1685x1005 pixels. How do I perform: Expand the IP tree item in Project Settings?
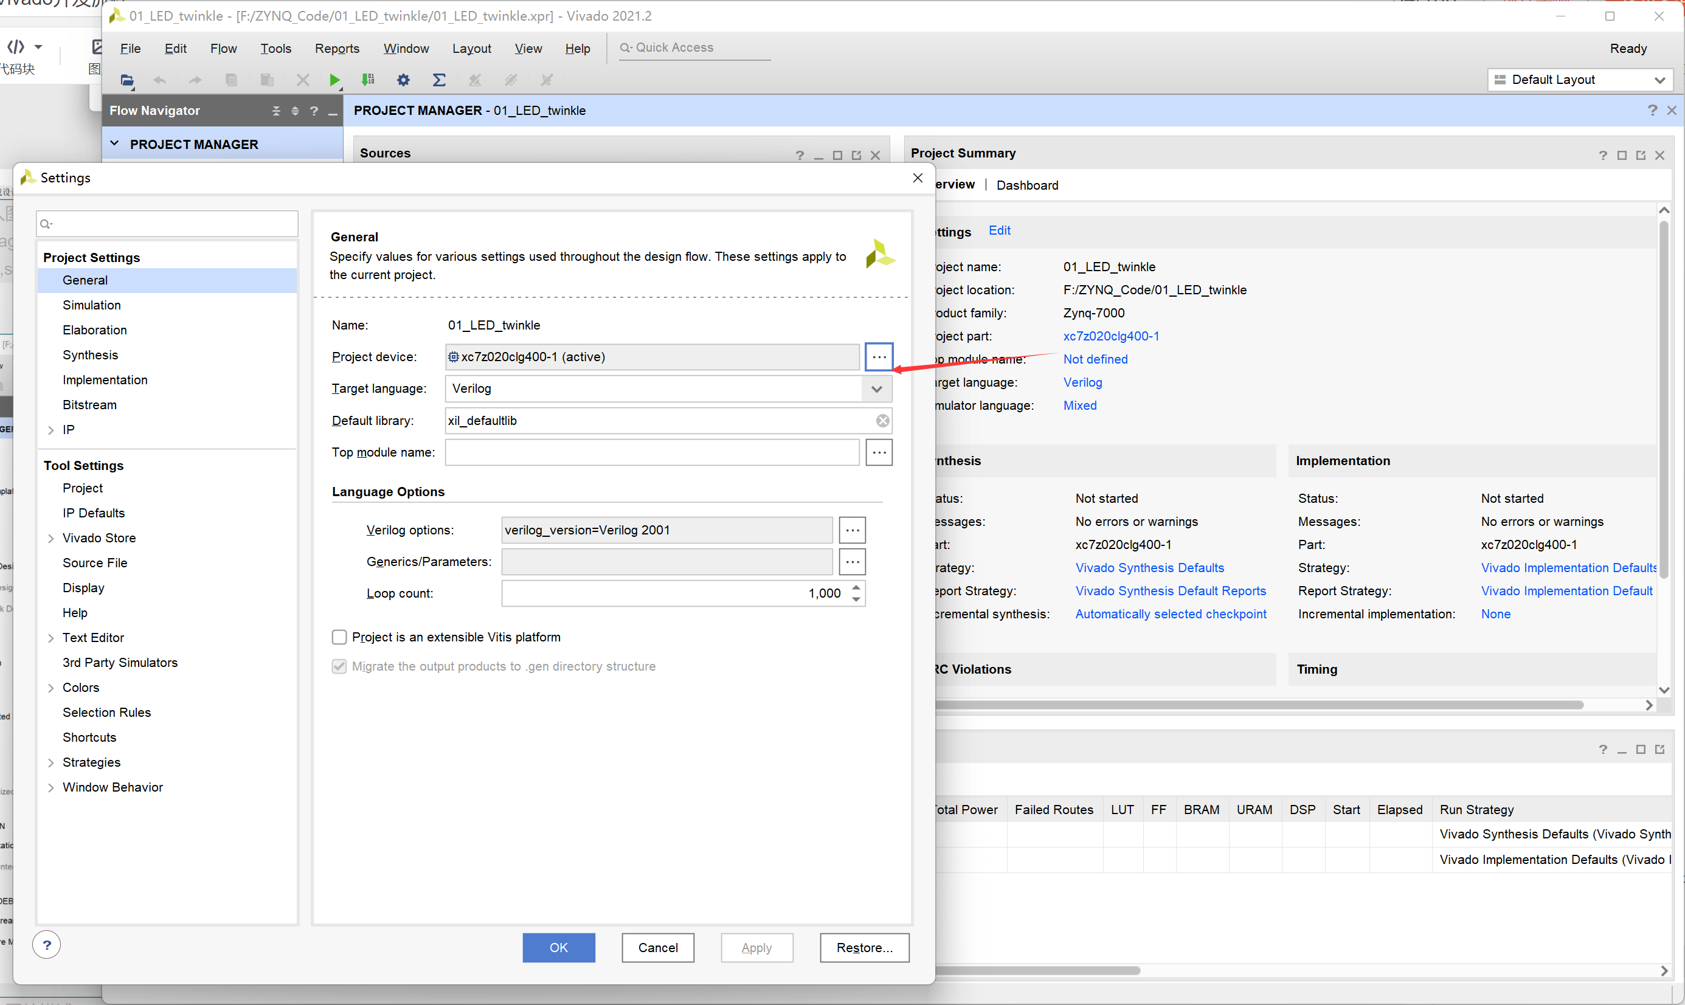click(51, 430)
